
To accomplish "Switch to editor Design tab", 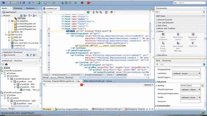I will pos(46,77).
